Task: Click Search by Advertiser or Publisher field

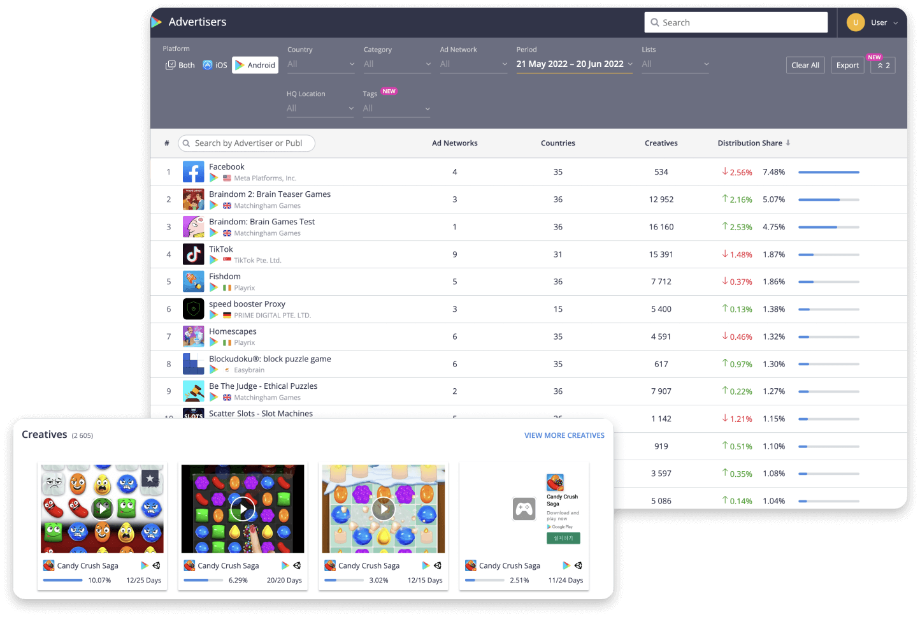Action: (247, 143)
